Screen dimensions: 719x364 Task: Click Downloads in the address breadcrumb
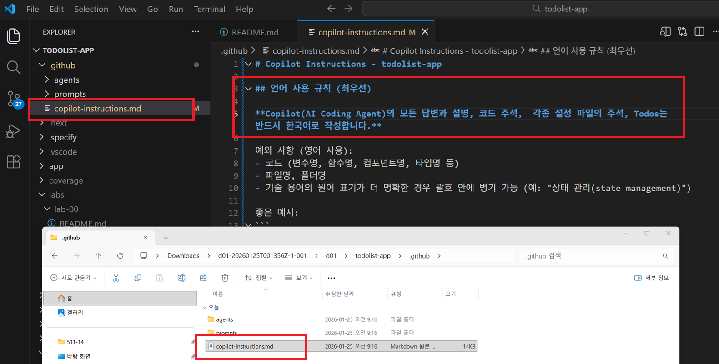click(183, 256)
